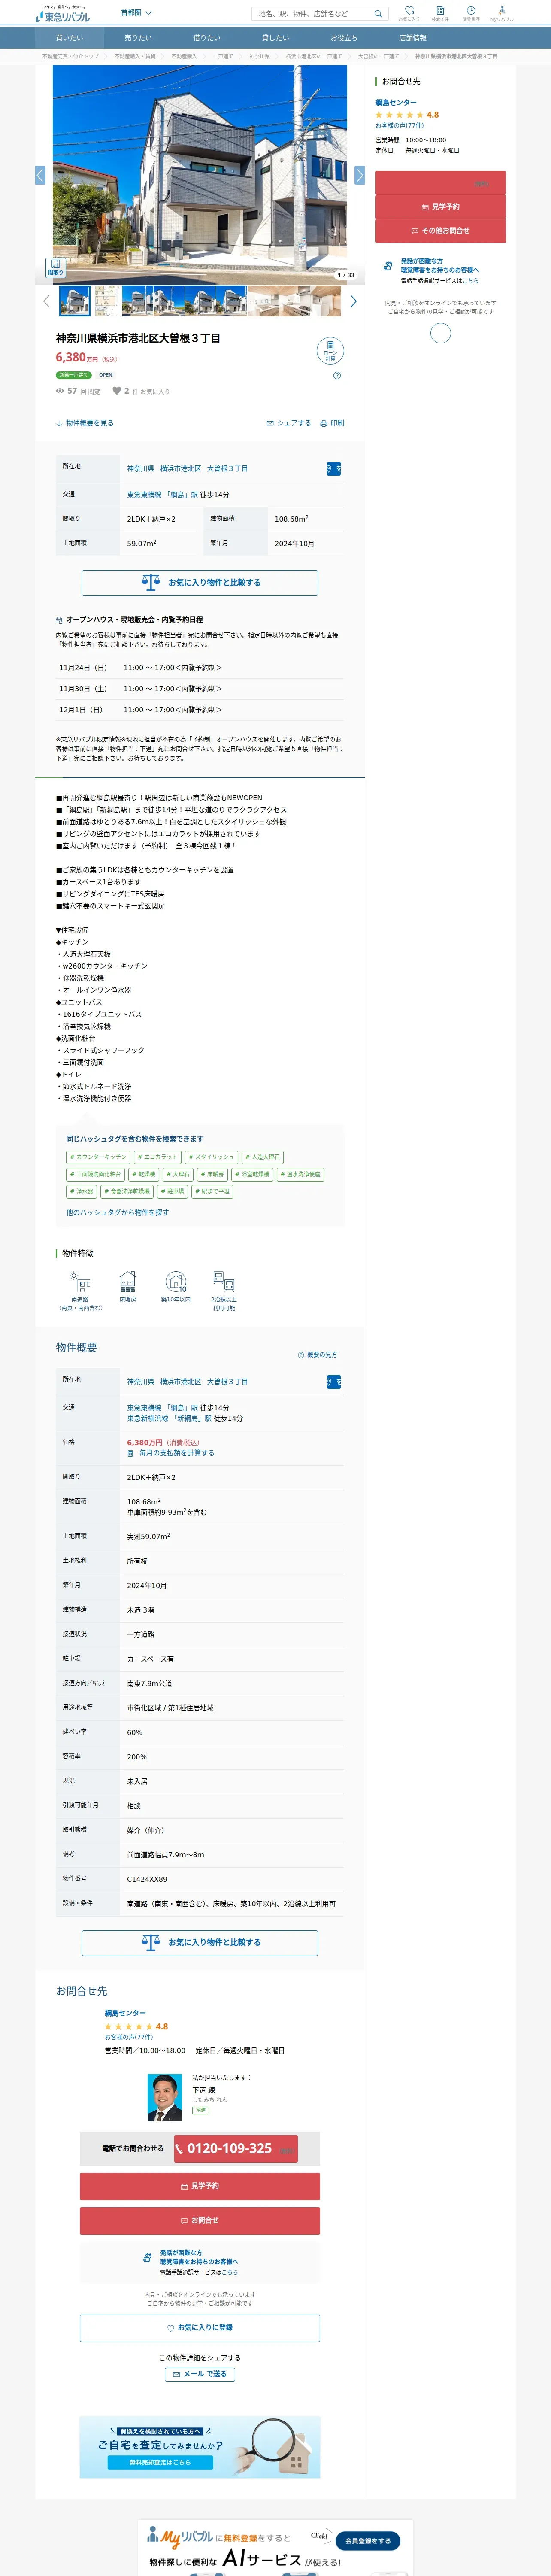The width and height of the screenshot is (551, 2576).
Task: Click お気に入りに登録 button
Action: click(x=200, y=2328)
